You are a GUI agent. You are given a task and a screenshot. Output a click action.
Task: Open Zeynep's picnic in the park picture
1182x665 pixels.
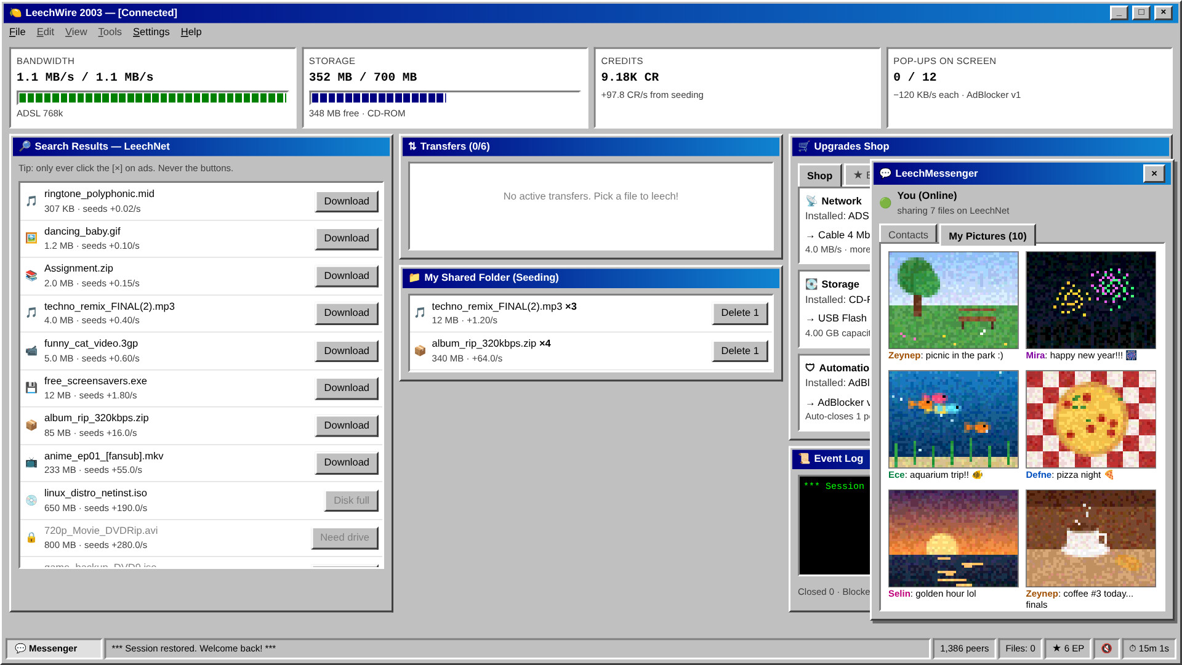[x=953, y=300]
